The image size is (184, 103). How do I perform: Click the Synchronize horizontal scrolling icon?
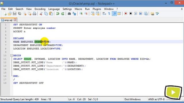click(x=97, y=14)
